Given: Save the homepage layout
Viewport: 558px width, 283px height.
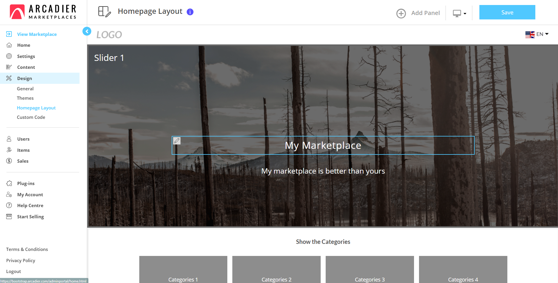Looking at the screenshot, I should click(507, 12).
